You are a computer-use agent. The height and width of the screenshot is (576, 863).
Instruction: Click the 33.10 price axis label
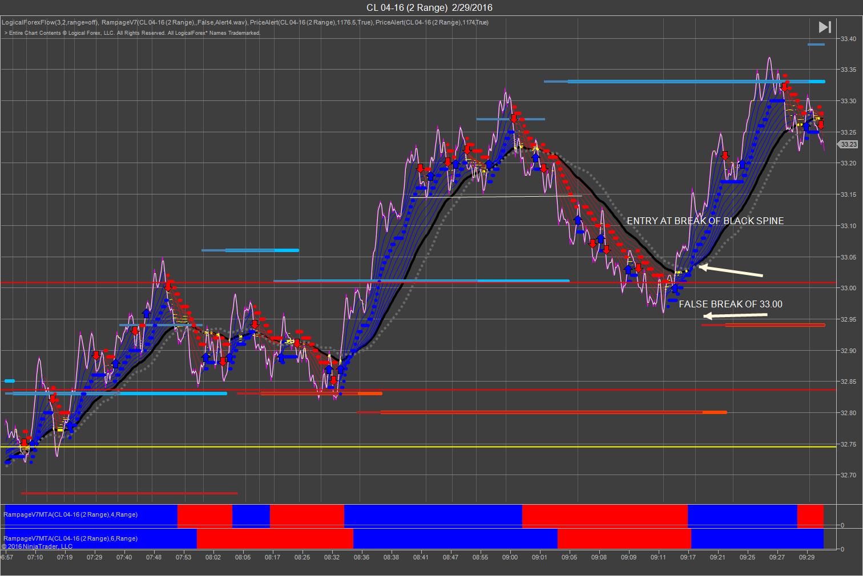click(848, 226)
